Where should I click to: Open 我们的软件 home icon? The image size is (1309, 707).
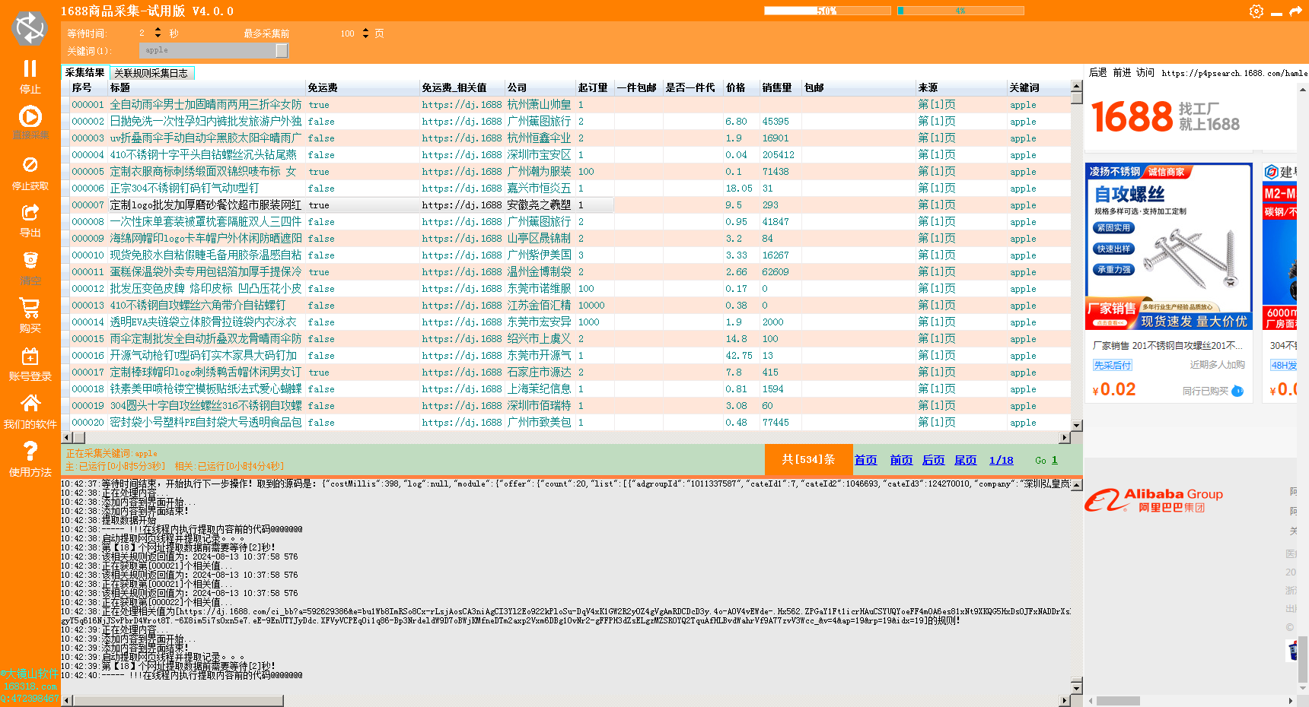[x=30, y=403]
